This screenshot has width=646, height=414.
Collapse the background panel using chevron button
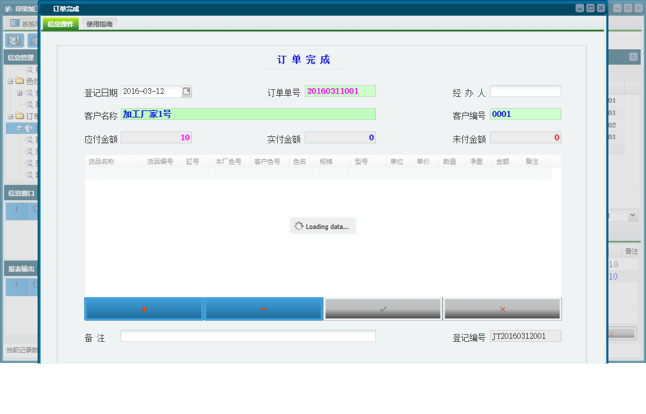coord(633,57)
